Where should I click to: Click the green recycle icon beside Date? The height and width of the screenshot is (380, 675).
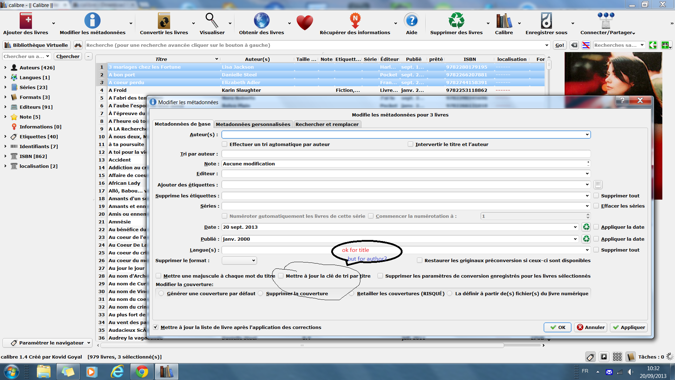pyautogui.click(x=586, y=227)
